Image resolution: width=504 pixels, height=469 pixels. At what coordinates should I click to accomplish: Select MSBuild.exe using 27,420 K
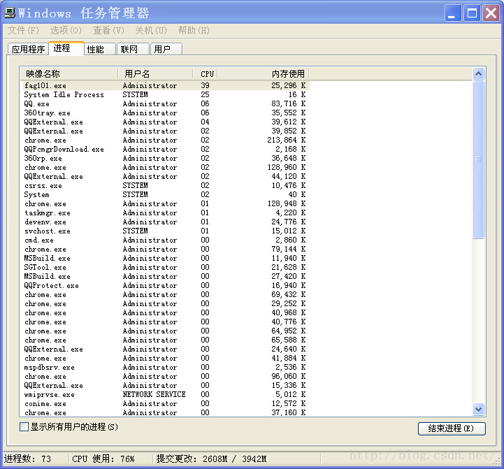pyautogui.click(x=164, y=277)
